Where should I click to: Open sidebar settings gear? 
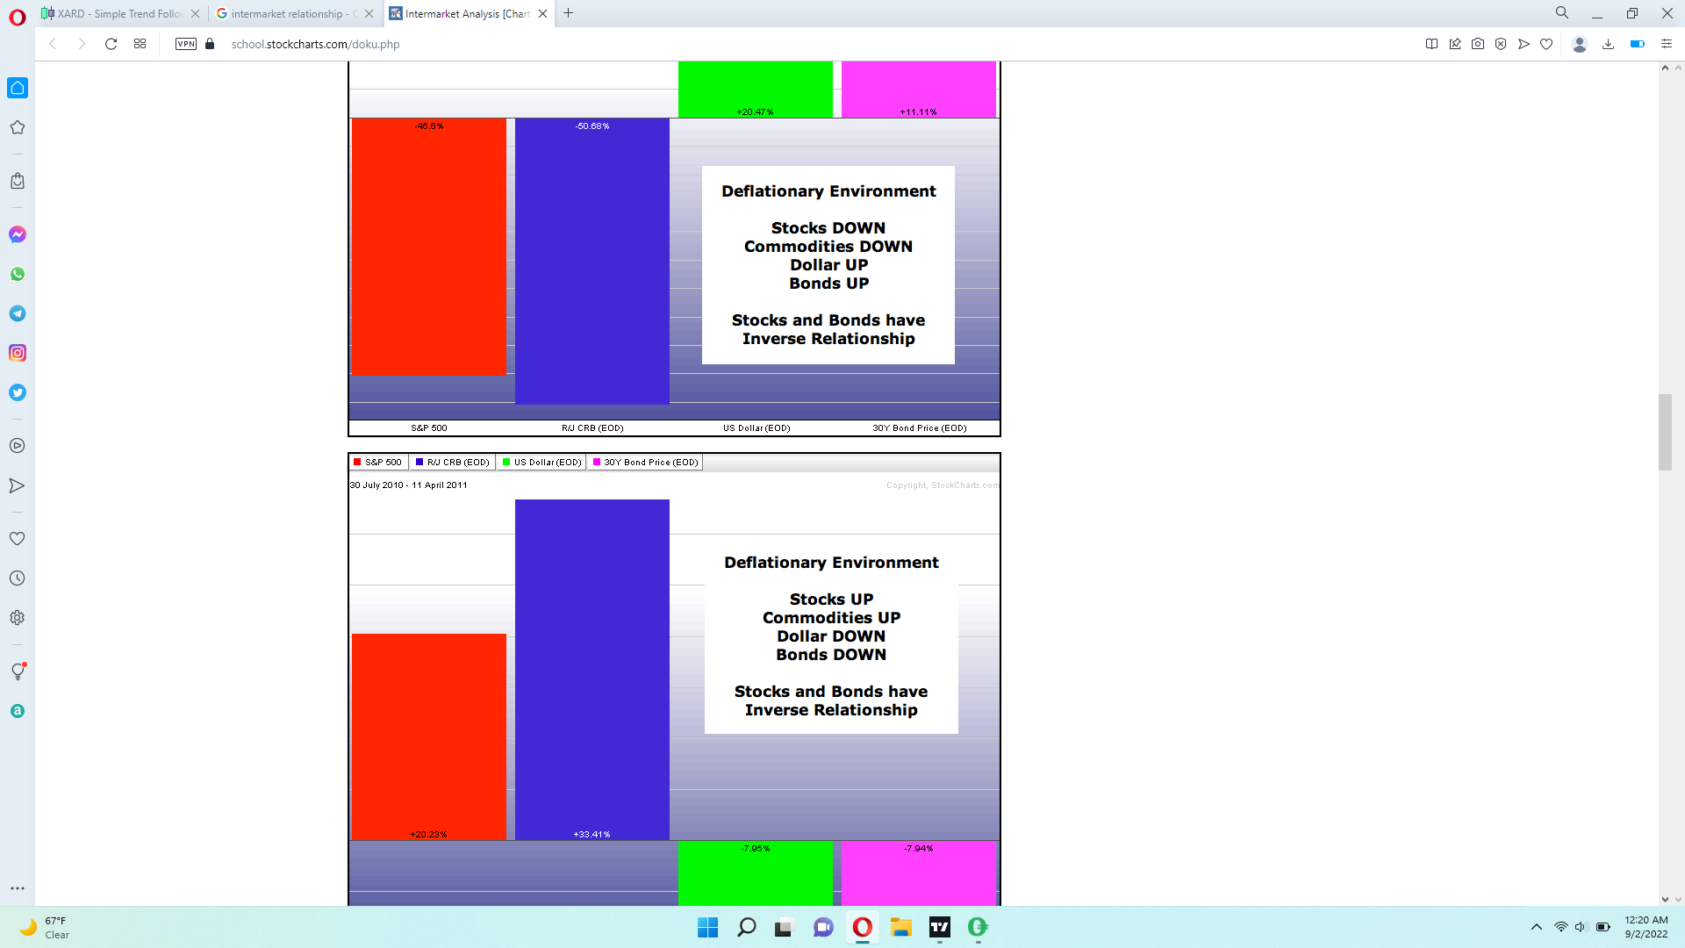[18, 618]
